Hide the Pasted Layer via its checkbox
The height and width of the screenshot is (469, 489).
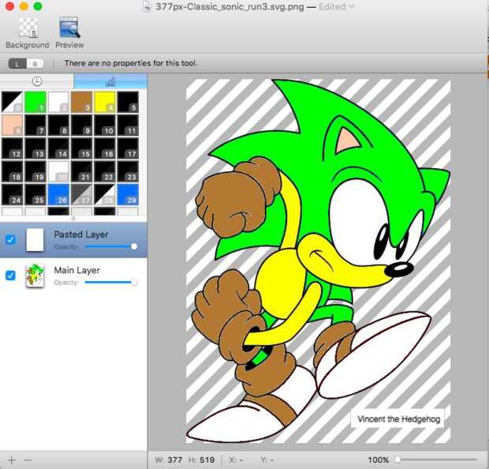pyautogui.click(x=10, y=240)
